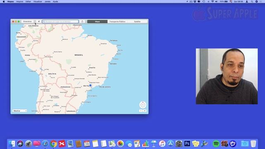Screen dimensions: 265x149
Task: Open Launchpad rocket icon in Dock
Action: [x=29, y=144]
